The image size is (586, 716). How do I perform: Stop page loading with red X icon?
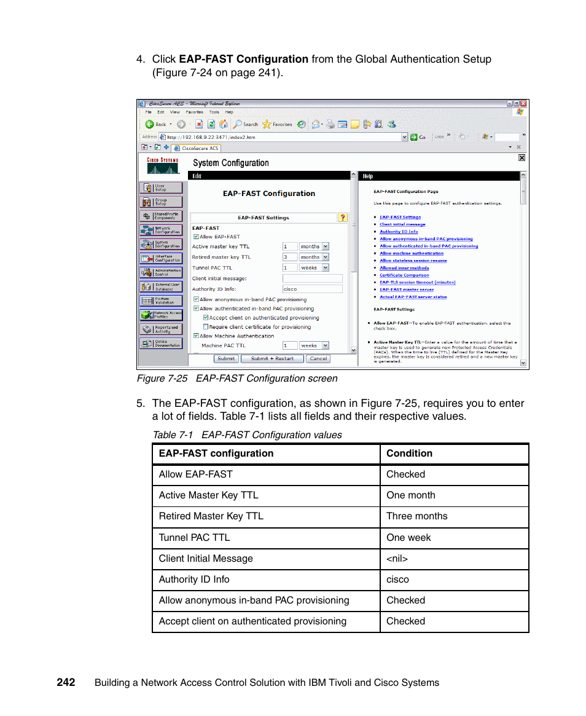click(199, 124)
